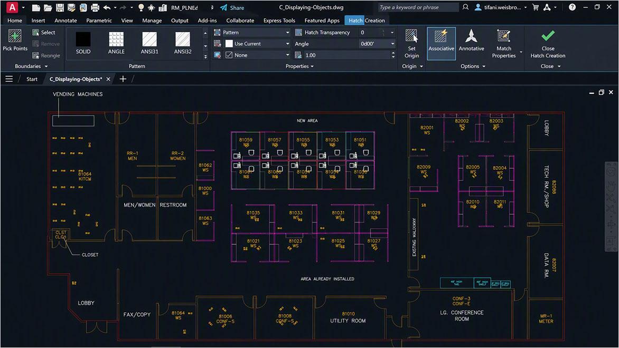Expand the Boundaries panel

pos(31,66)
